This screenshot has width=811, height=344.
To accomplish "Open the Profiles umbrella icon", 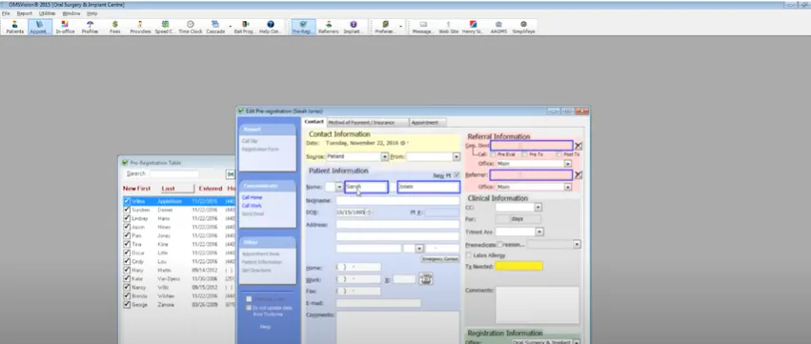I will 90,27.
